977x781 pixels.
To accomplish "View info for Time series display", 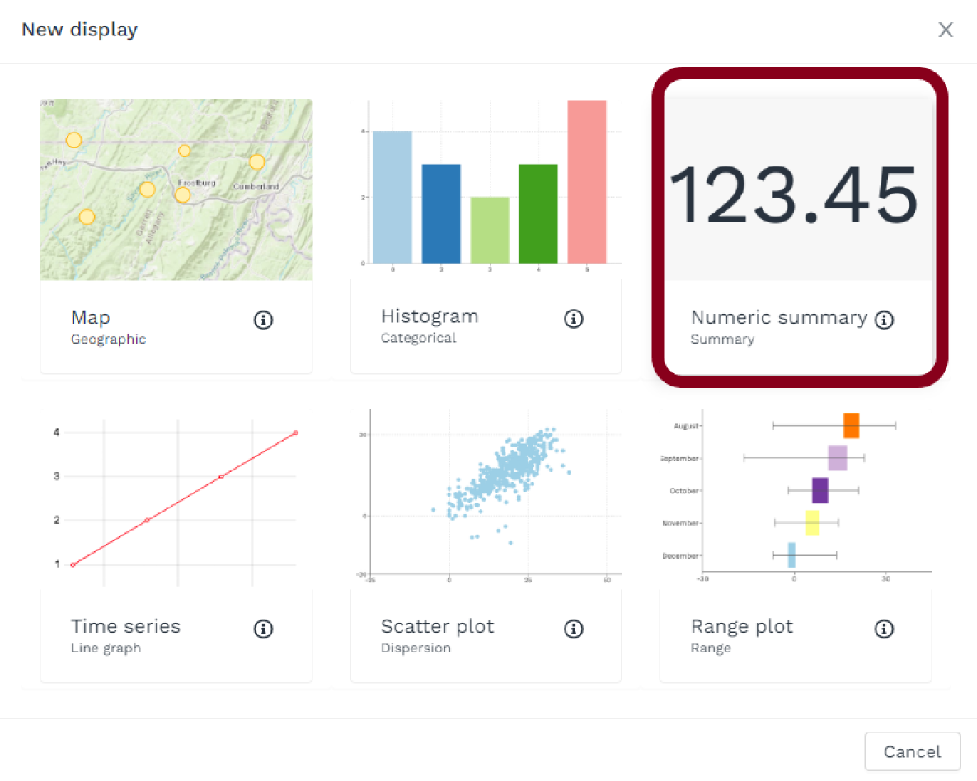I will pyautogui.click(x=263, y=629).
